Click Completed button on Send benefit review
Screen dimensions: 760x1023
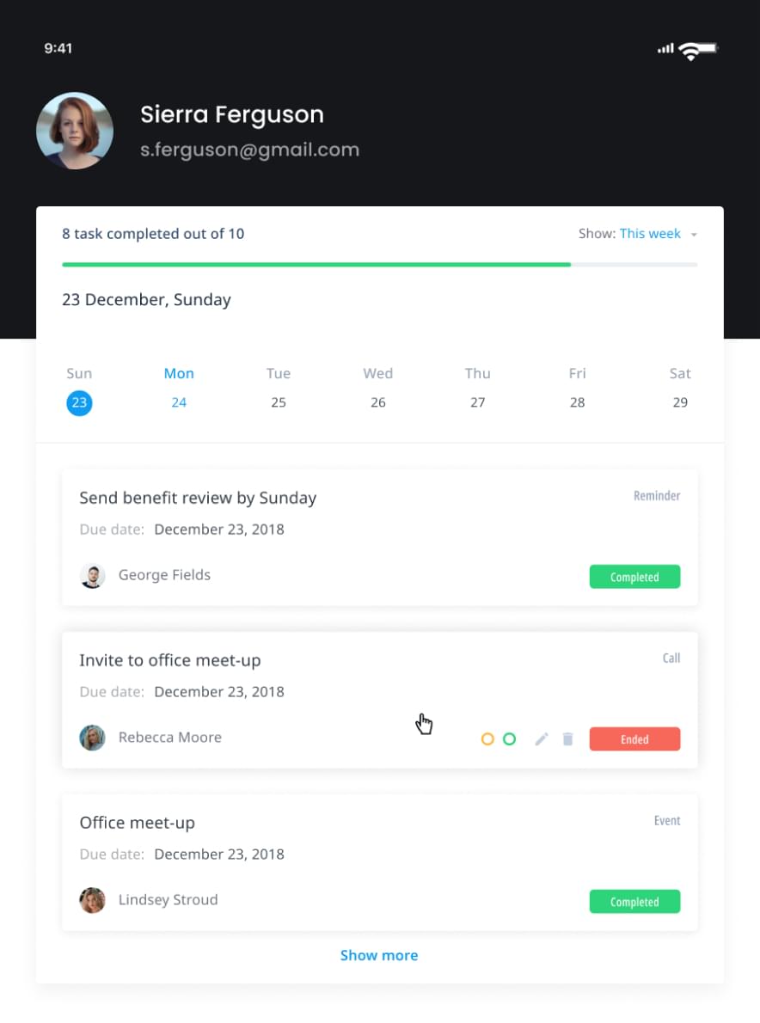[x=634, y=577]
